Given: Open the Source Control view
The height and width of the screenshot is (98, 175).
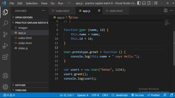Looking at the screenshot, I should [5, 34].
